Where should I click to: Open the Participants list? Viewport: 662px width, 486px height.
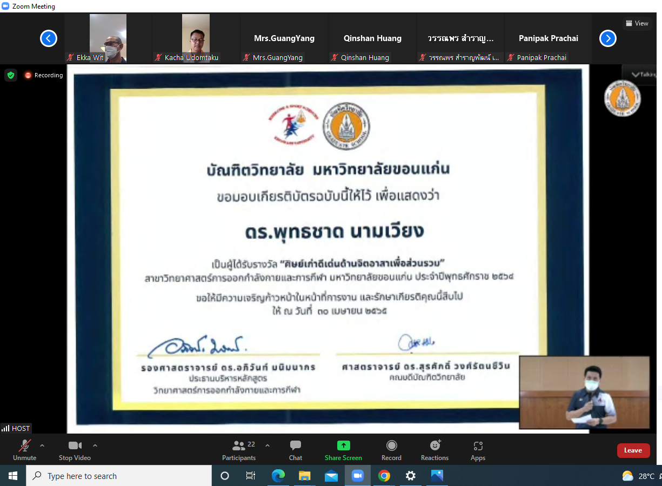coord(239,450)
